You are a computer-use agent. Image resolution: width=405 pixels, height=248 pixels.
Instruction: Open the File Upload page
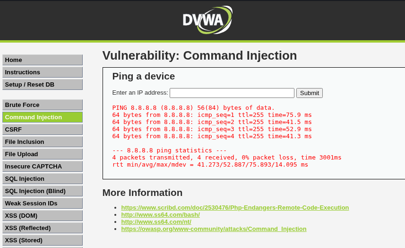[43, 154]
